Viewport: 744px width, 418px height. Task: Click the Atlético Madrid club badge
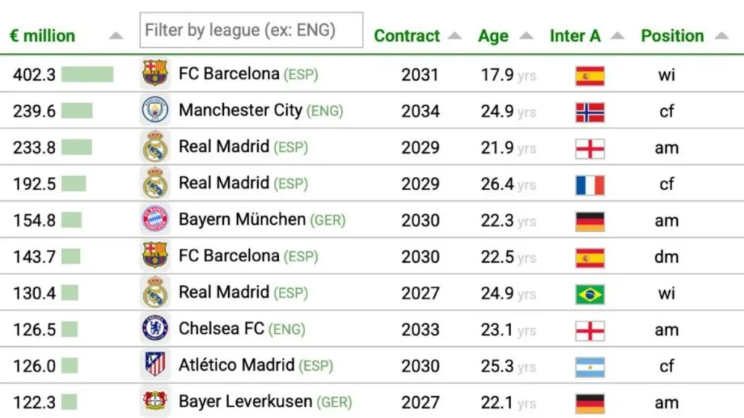155,364
